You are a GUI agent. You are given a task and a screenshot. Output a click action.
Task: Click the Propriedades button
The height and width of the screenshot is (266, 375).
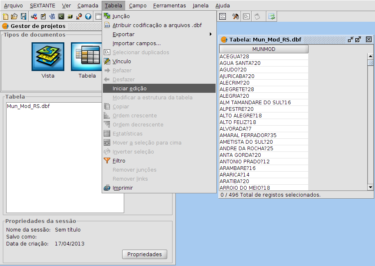pos(144,255)
